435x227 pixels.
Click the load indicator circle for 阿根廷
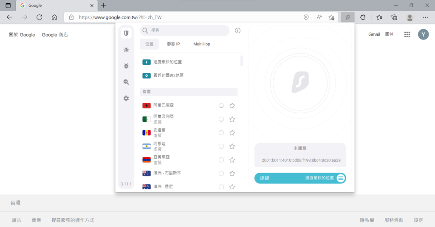221,146
